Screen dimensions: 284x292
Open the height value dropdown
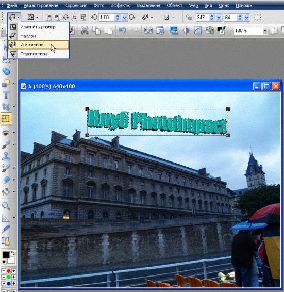coord(247,18)
